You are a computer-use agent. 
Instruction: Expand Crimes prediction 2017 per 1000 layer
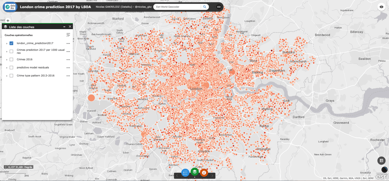(x=7, y=51)
